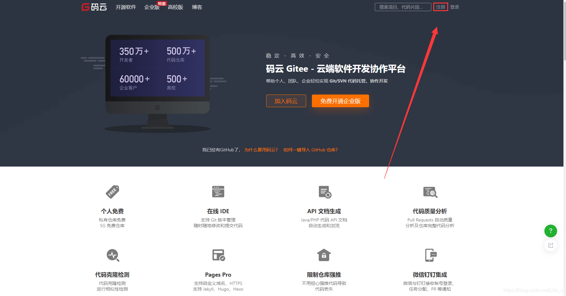Viewport: 566px width, 296px height.
Task: Click the 注册 register link
Action: (441, 7)
